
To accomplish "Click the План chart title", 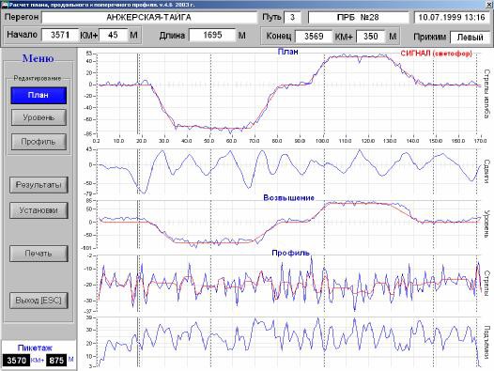I will (287, 52).
